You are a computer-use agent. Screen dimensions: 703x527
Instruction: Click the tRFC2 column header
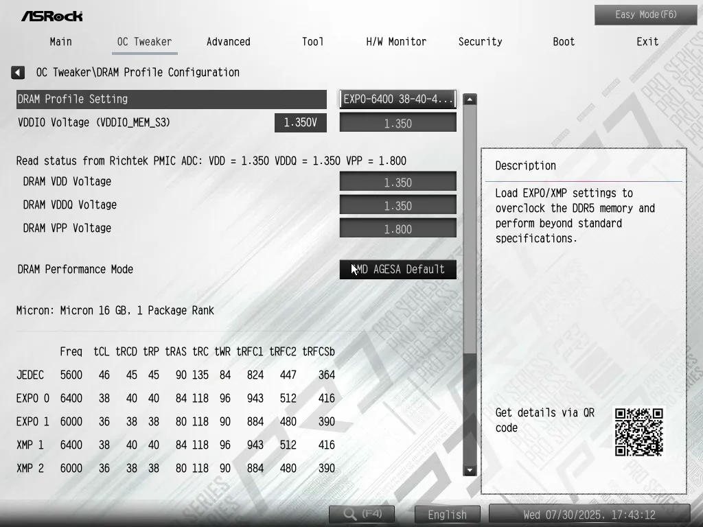pyautogui.click(x=283, y=352)
